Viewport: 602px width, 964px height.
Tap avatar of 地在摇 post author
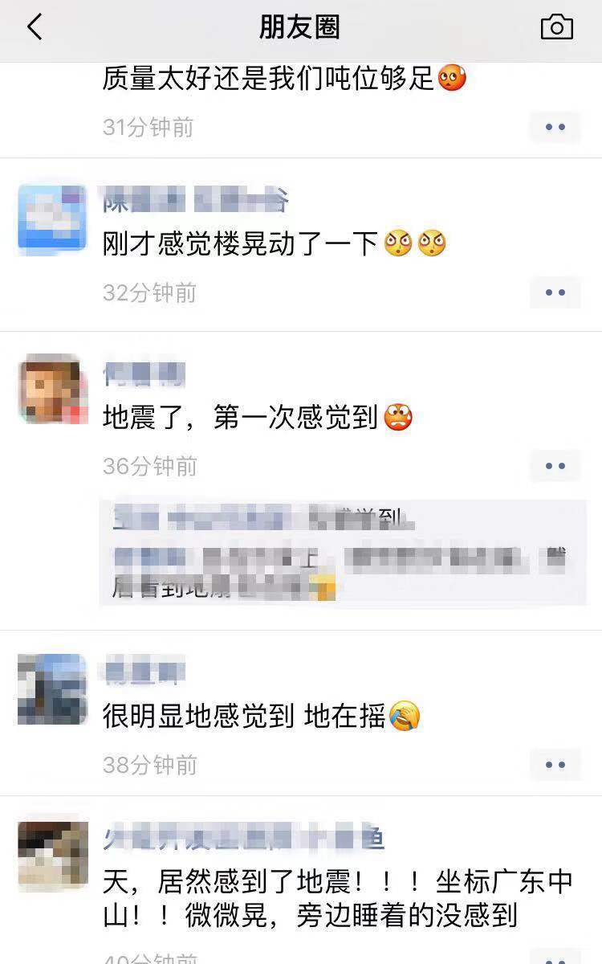click(53, 689)
